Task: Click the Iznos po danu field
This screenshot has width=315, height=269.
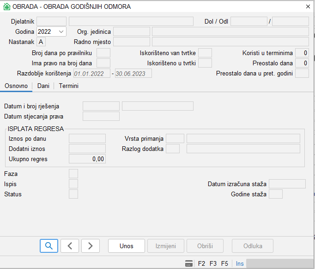Action: [87, 138]
